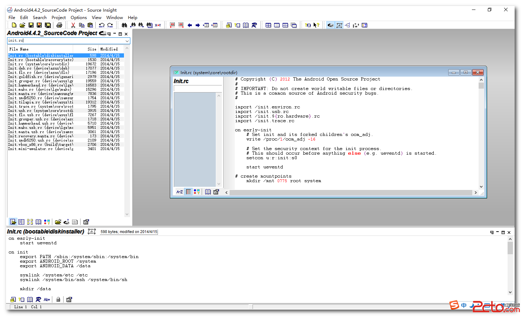Viewport: 521px width, 316px height.
Task: Toggle the Project Window toolbar button
Action: 331,25
